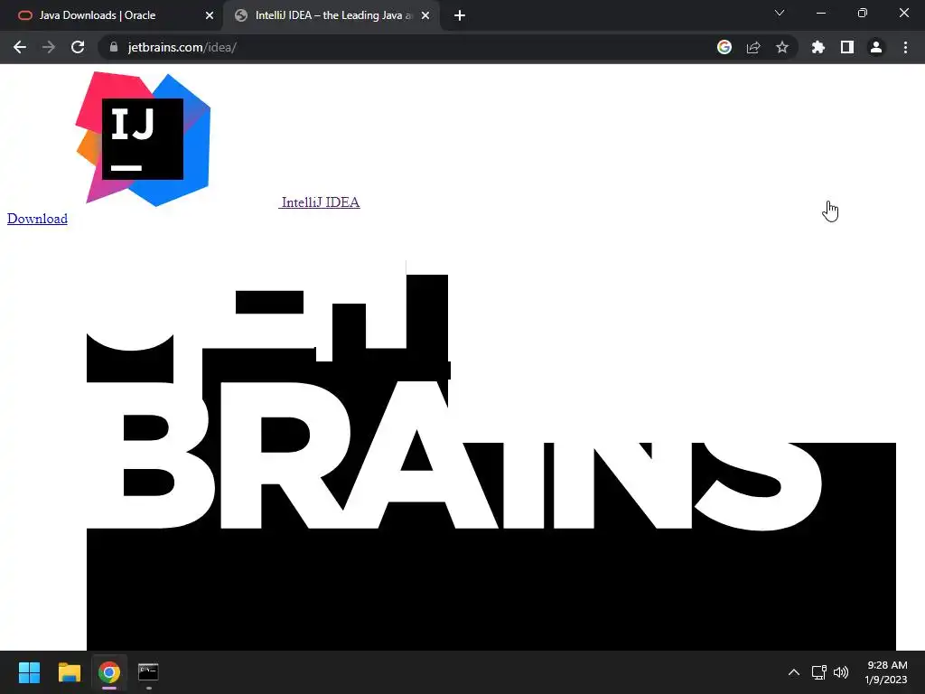Switch to Java Downloads Oracle tab
Screen dimensions: 925x694
111,15
